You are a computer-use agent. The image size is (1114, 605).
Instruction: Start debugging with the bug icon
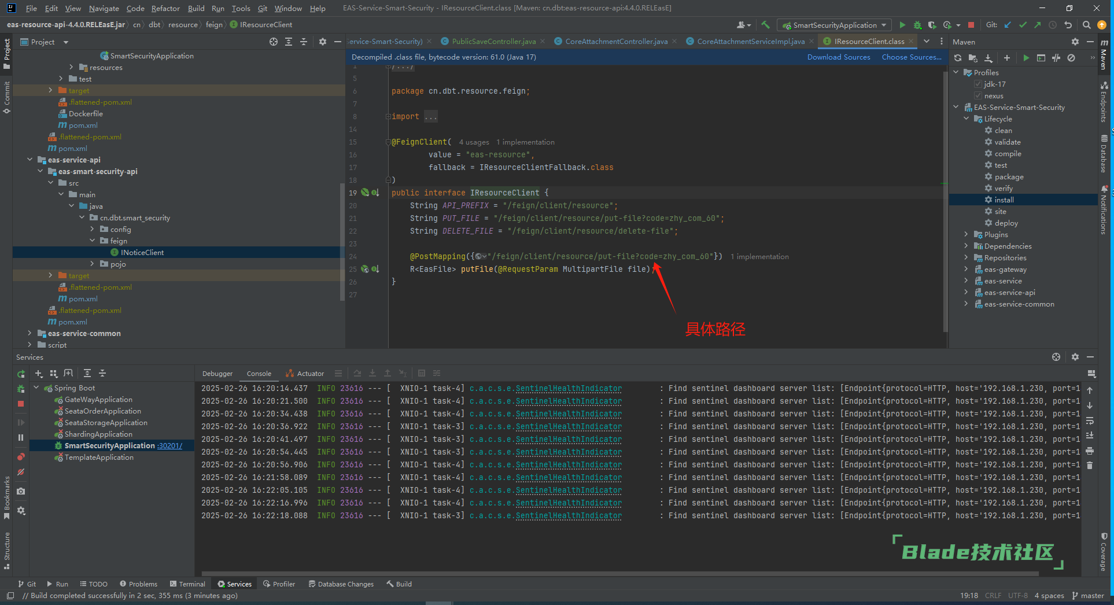click(917, 25)
